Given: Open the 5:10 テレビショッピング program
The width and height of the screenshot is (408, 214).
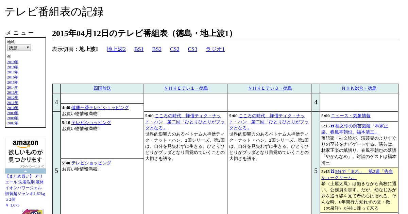Looking at the screenshot, I should (x=91, y=123).
